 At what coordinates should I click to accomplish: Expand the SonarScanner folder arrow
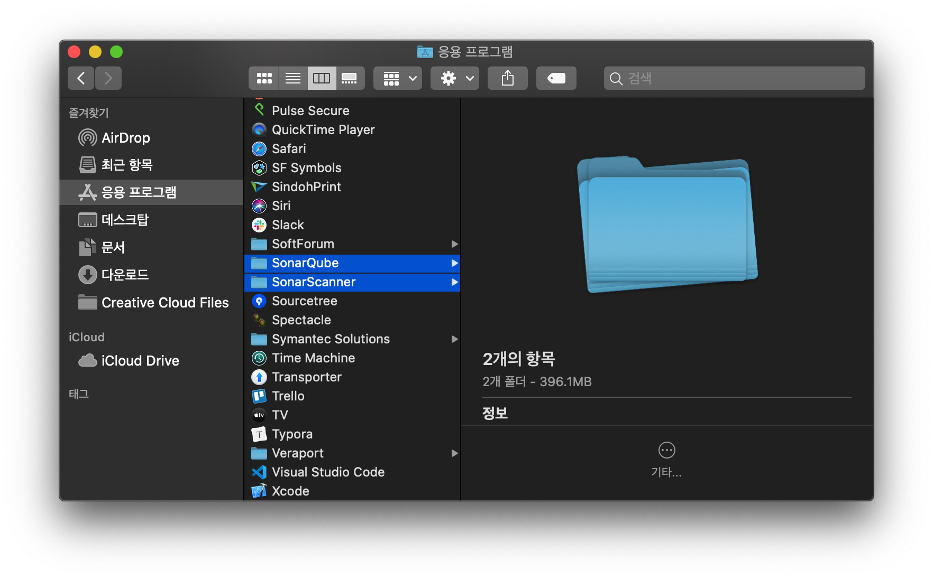tap(454, 282)
